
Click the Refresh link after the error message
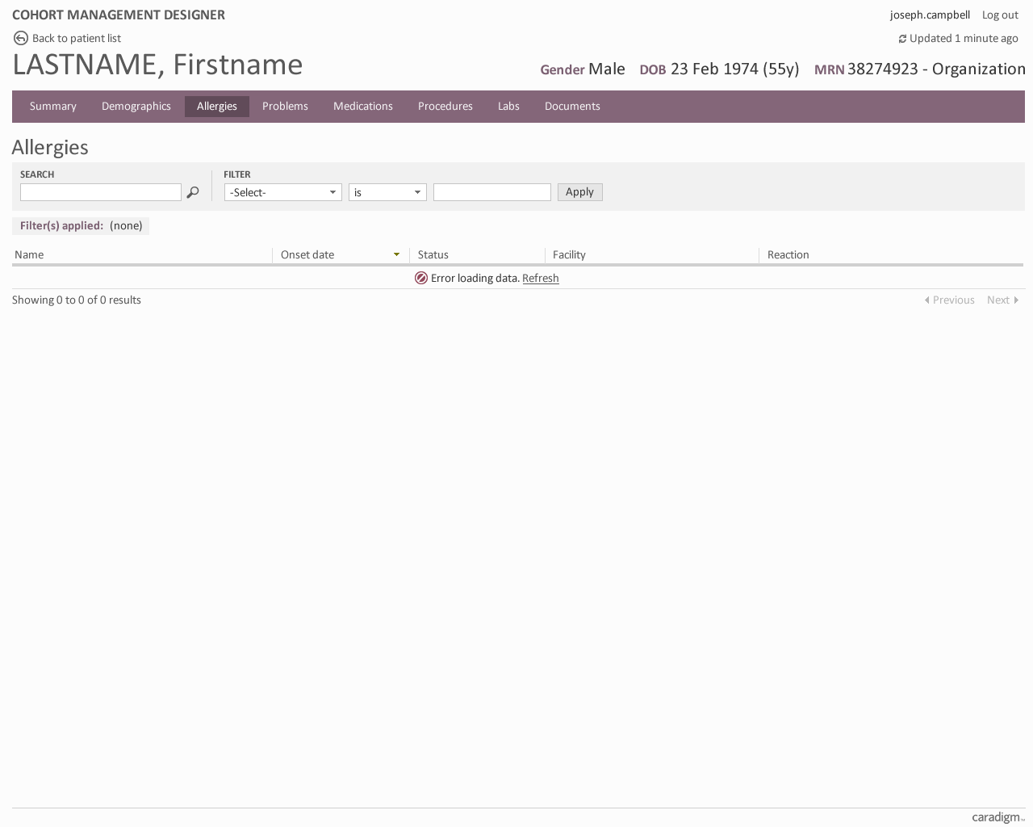(x=541, y=278)
